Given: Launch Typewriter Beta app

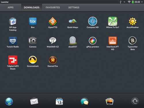Looking at the screenshot, I should click(x=132, y=41).
